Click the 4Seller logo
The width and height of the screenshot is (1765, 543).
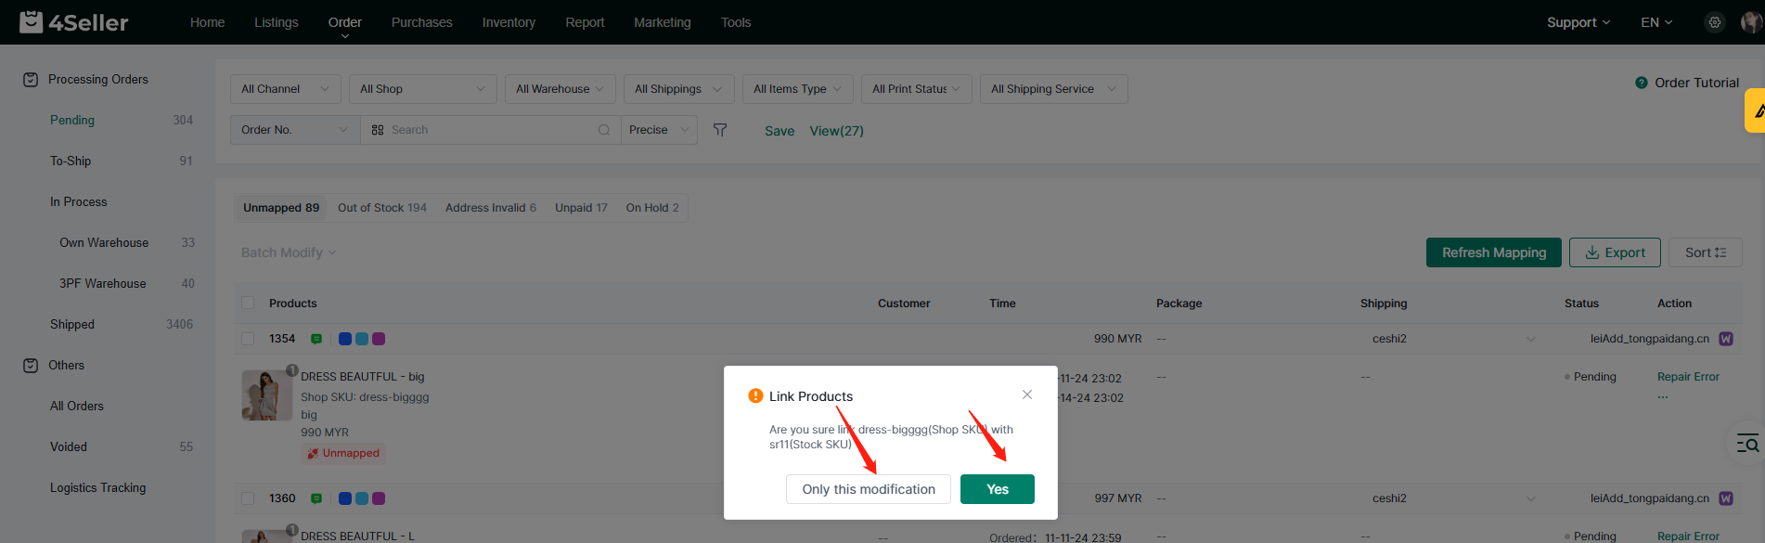pos(74,22)
